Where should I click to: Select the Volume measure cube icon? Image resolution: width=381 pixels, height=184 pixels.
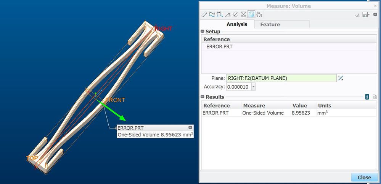click(251, 14)
